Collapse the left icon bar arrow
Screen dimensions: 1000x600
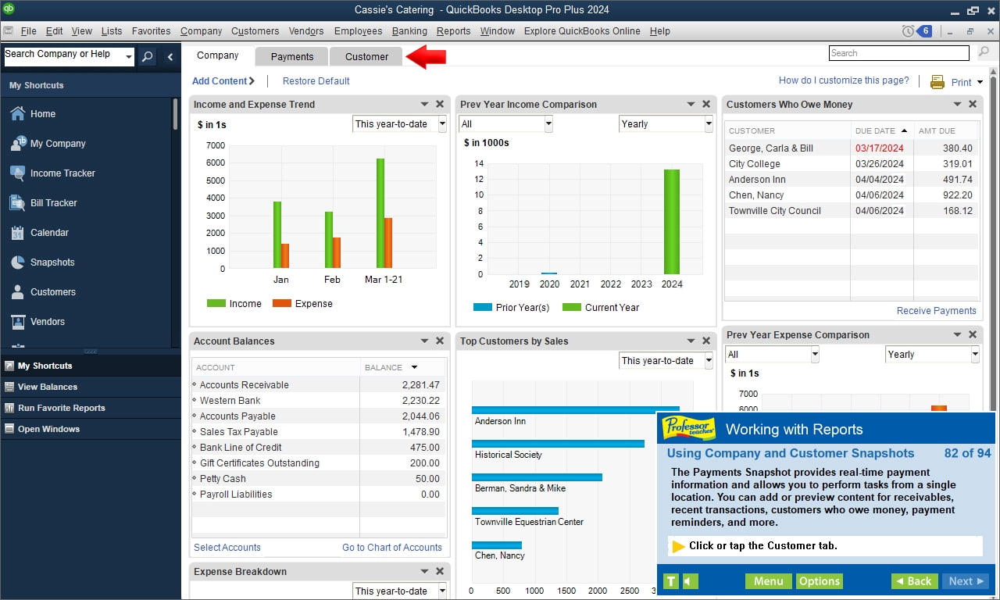[x=170, y=56]
